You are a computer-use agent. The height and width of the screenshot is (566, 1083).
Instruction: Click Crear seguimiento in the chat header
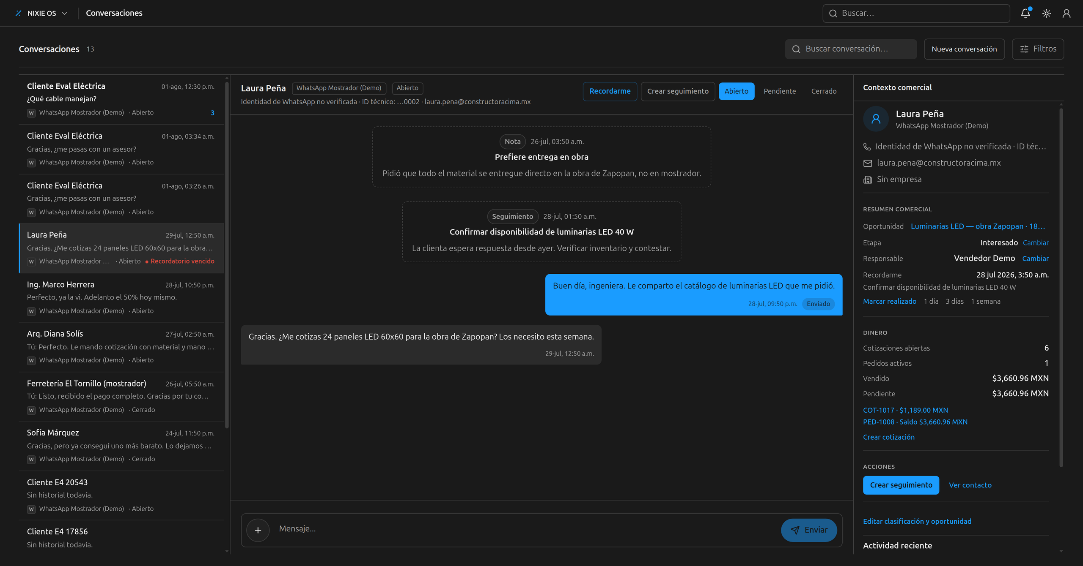coord(678,91)
